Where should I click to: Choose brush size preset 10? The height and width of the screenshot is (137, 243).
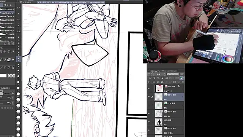(18, 71)
